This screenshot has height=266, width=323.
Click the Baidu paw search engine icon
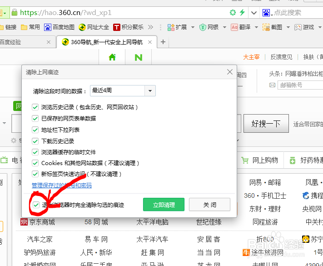tap(266, 13)
